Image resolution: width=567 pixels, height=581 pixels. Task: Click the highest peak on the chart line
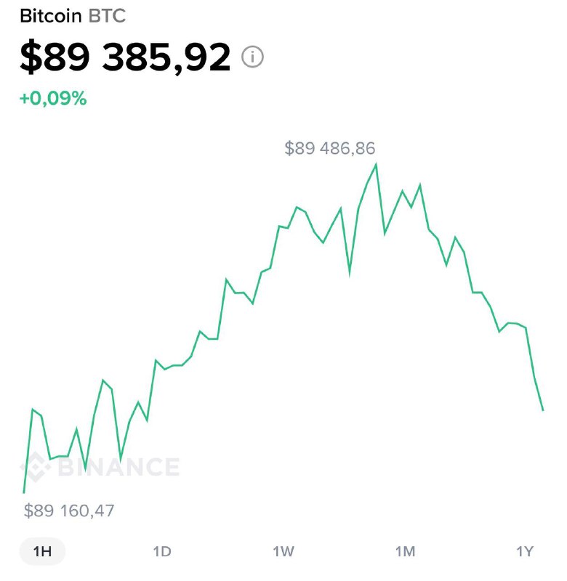[376, 164]
